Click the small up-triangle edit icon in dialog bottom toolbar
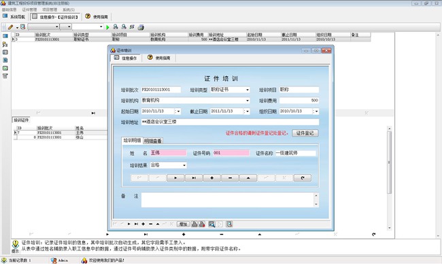 [x=158, y=224]
